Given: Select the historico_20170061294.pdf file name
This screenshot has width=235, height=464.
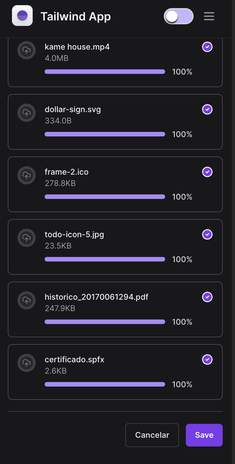Looking at the screenshot, I should click(x=96, y=297).
